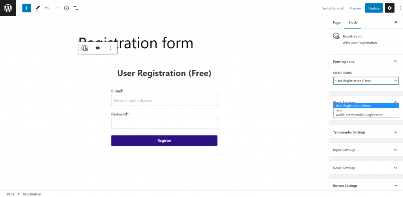Click the WordPress logo icon
The width and height of the screenshot is (403, 197).
coord(8,8)
